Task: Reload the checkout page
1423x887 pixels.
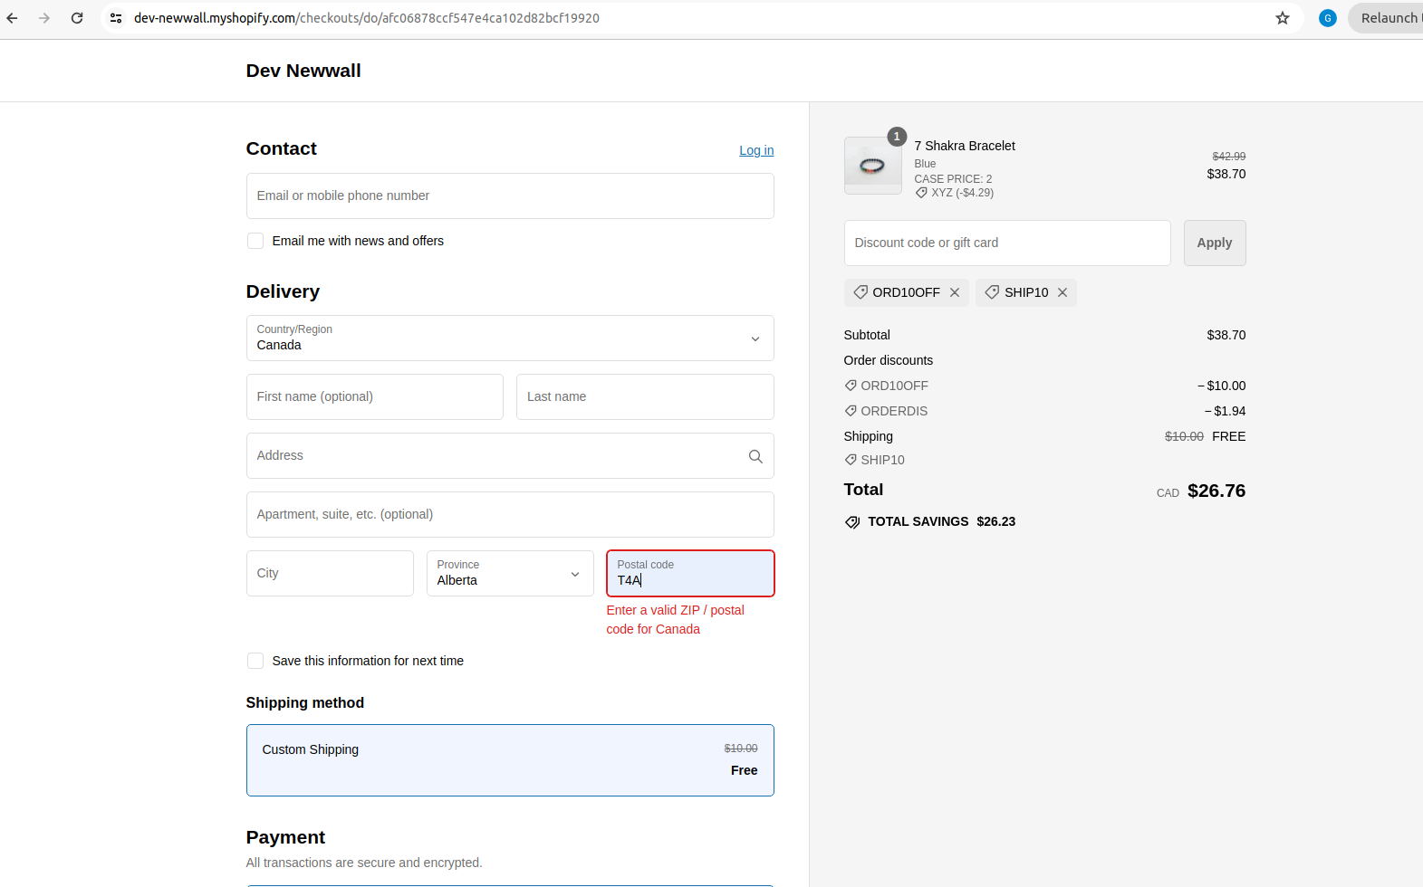Action: coord(77,18)
